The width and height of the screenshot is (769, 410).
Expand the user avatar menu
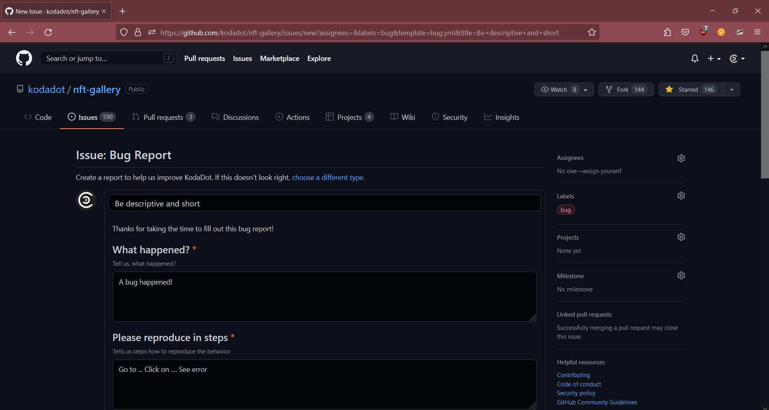pyautogui.click(x=737, y=59)
